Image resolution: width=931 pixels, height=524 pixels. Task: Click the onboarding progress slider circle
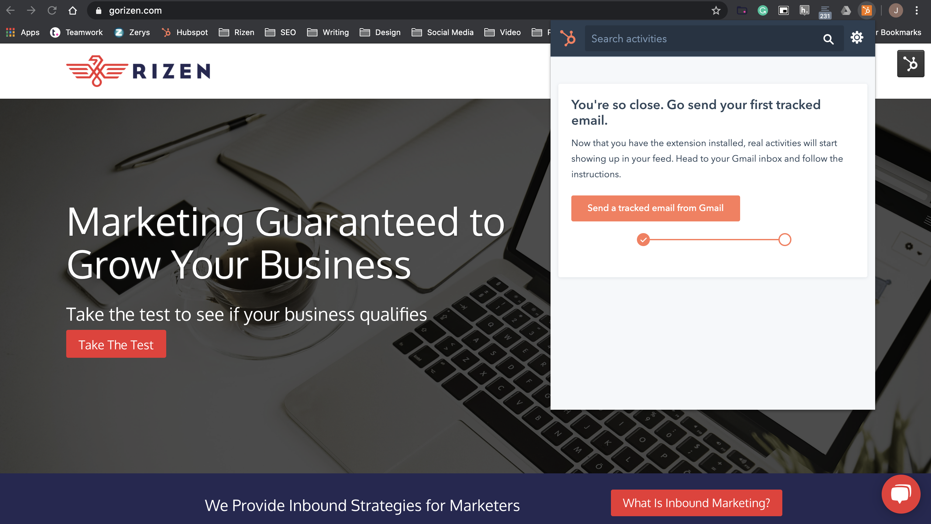tap(785, 240)
